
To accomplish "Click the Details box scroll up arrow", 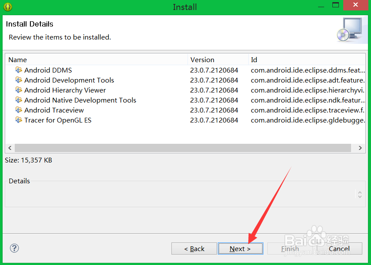I will pyautogui.click(x=360, y=192).
